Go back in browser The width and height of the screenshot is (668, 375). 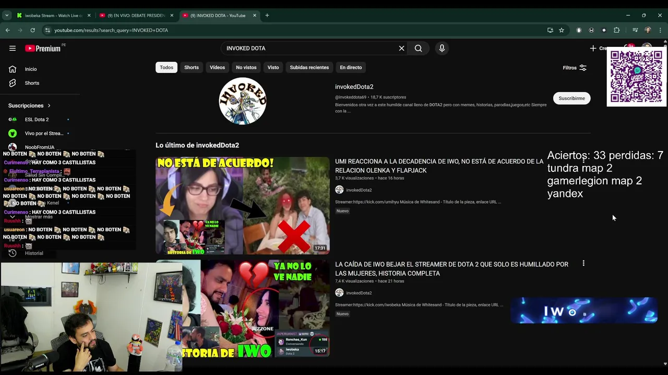click(x=7, y=30)
